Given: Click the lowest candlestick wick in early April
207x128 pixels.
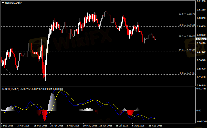Looking at the screenshot, I should coord(45,80).
